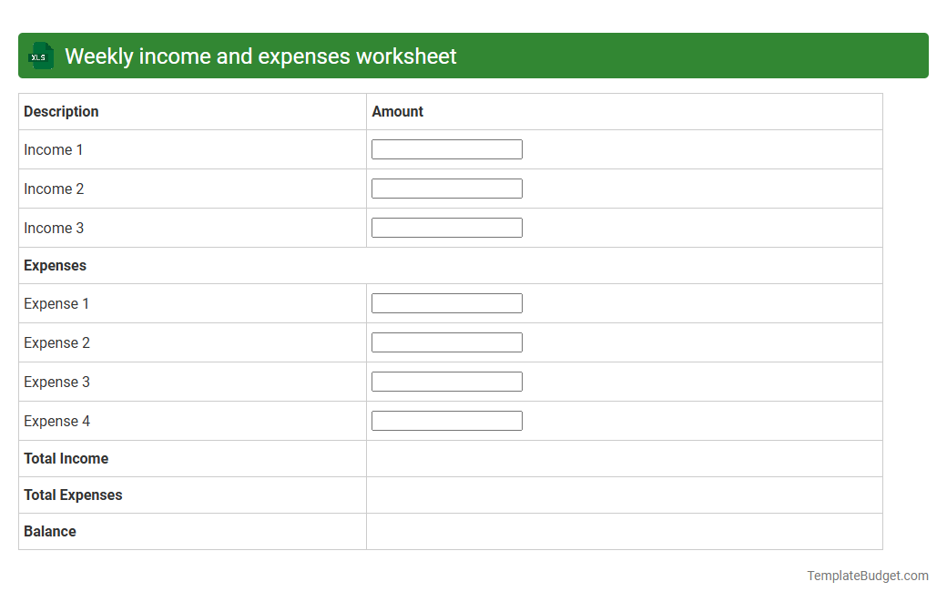The height and width of the screenshot is (602, 947).
Task: Click inside the Income 2 amount field
Action: (446, 188)
